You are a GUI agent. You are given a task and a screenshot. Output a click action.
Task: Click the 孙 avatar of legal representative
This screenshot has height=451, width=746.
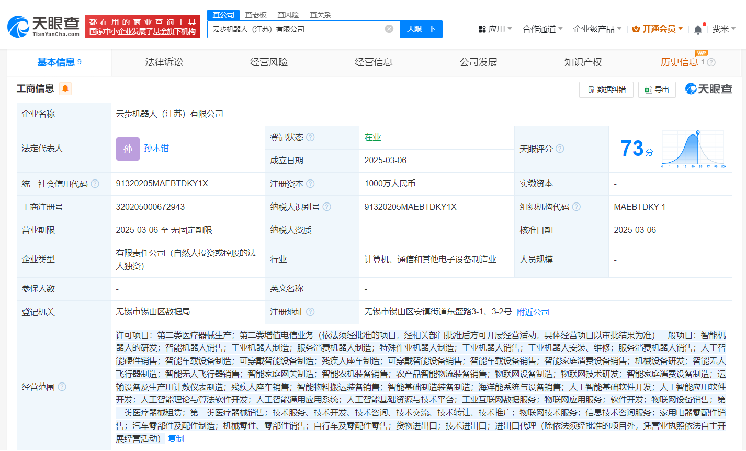[x=128, y=149]
